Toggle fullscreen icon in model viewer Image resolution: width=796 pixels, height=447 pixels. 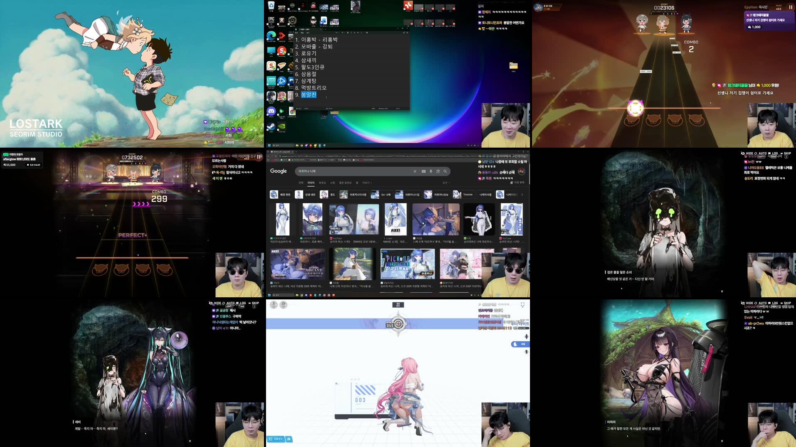pyautogui.click(x=522, y=305)
